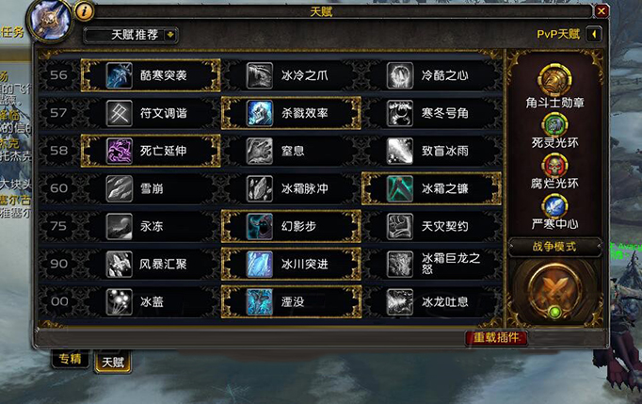Toggle the 战争模式 crossed-swords button
This screenshot has width=642, height=404.
[x=554, y=291]
